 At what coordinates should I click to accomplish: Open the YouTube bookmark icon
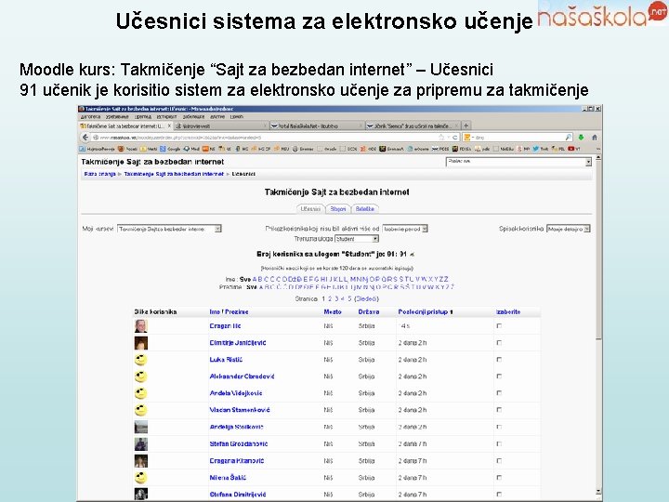pos(574,149)
